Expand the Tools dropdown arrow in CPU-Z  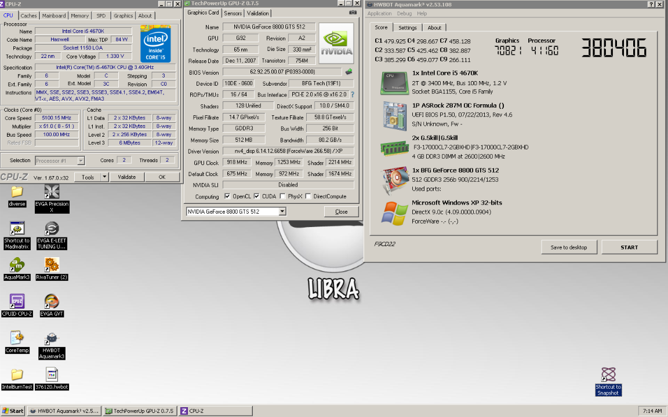point(104,177)
